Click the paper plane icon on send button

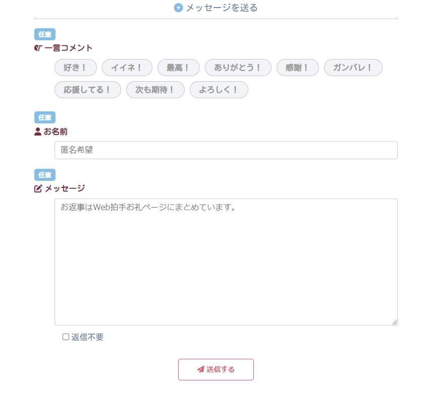coord(200,369)
